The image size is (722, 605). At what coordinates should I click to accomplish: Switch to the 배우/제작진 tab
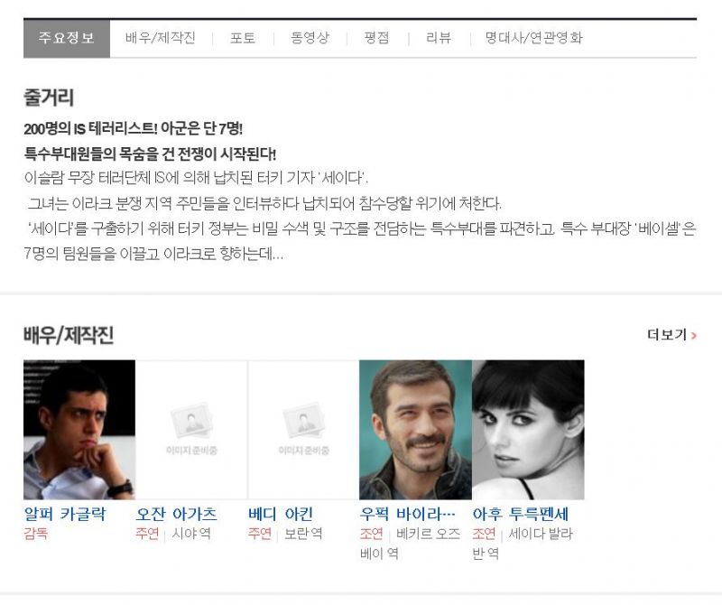tap(161, 38)
